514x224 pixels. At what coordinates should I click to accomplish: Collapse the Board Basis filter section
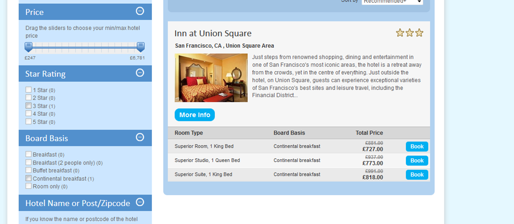[x=140, y=138]
